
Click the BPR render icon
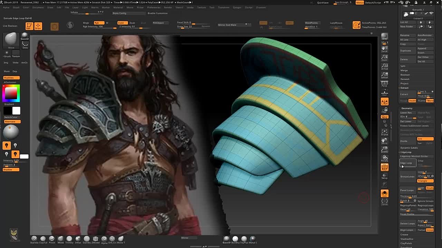coord(384,37)
